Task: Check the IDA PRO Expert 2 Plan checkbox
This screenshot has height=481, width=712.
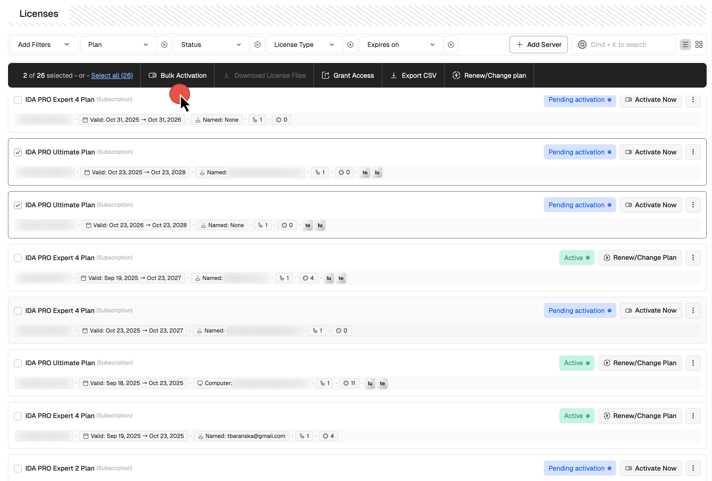Action: 18,469
